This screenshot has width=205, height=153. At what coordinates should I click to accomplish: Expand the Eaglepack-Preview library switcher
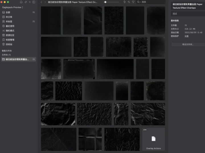pyautogui.click(x=13, y=7)
